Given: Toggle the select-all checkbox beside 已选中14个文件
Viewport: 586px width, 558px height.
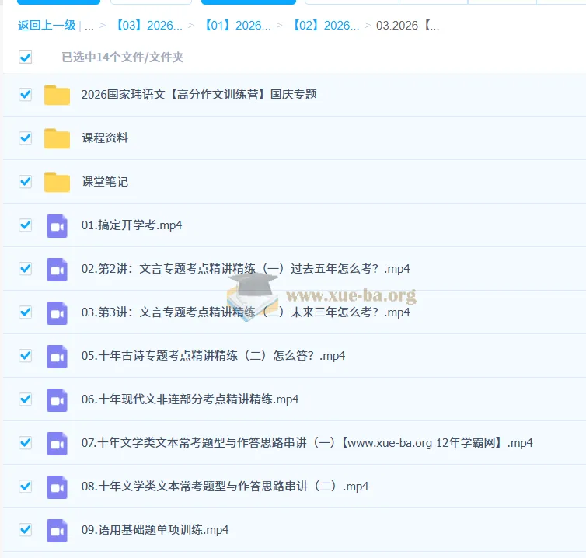Looking at the screenshot, I should (x=26, y=57).
